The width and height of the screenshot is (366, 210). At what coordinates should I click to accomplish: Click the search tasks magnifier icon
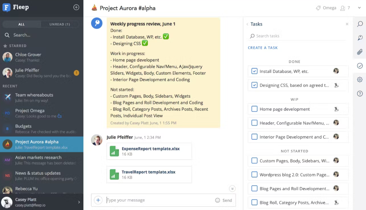point(252,36)
